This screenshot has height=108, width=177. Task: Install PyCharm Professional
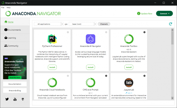pos(52,67)
